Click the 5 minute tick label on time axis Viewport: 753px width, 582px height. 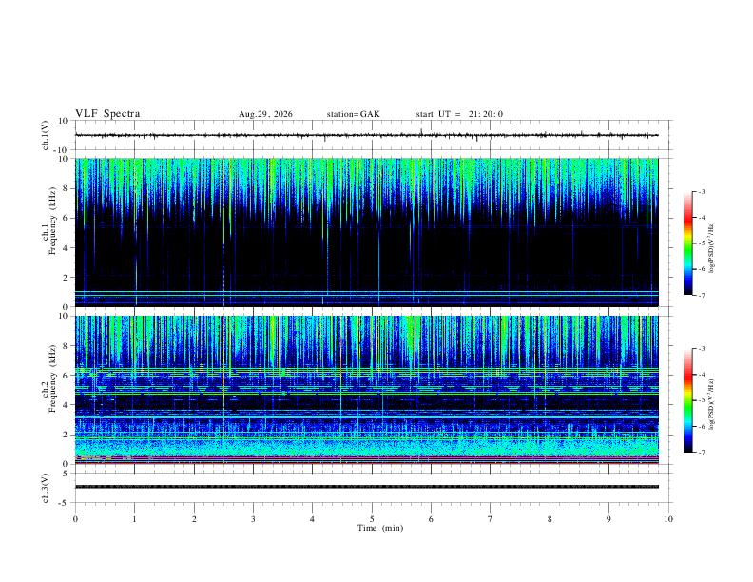(372, 519)
